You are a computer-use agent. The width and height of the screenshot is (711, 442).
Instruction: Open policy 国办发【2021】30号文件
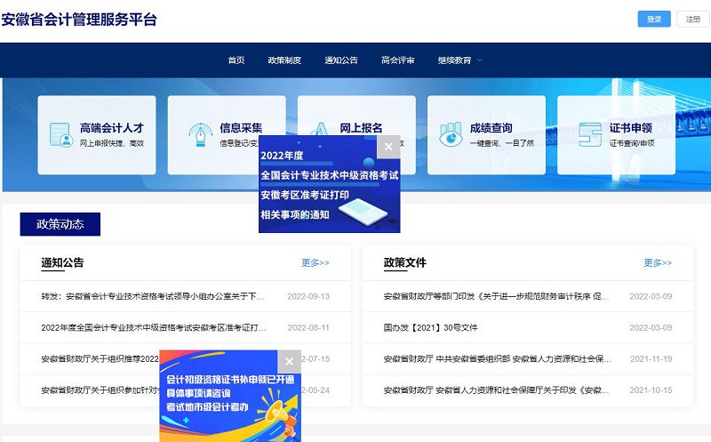pos(430,327)
